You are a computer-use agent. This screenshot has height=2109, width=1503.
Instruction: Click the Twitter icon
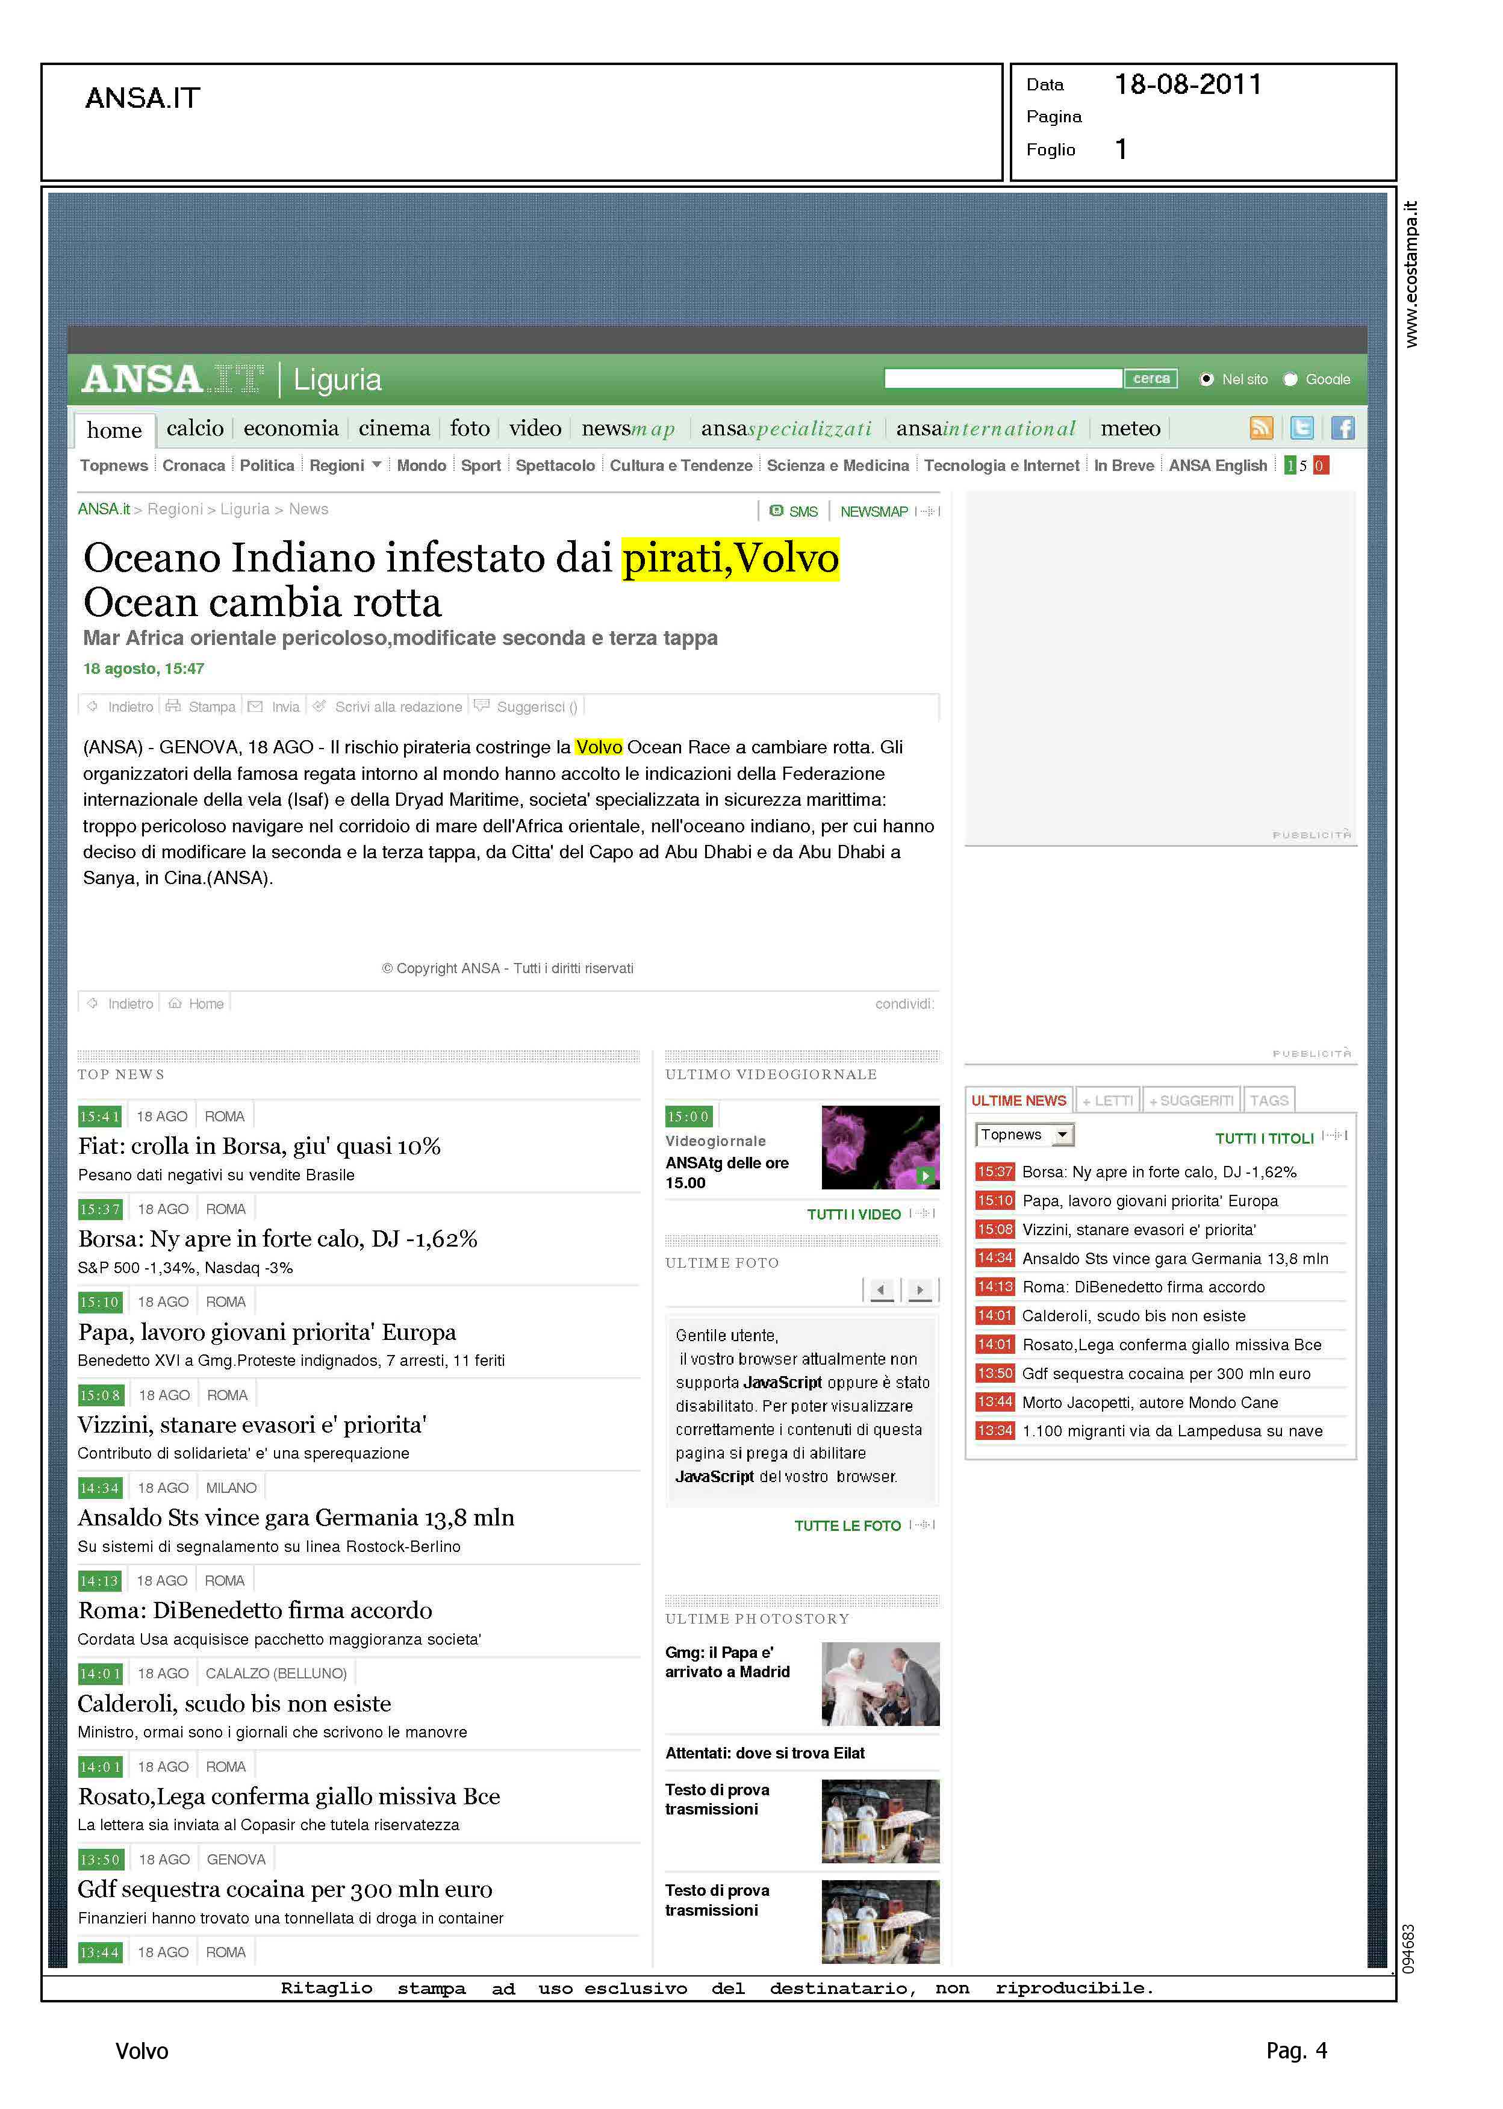point(1301,428)
